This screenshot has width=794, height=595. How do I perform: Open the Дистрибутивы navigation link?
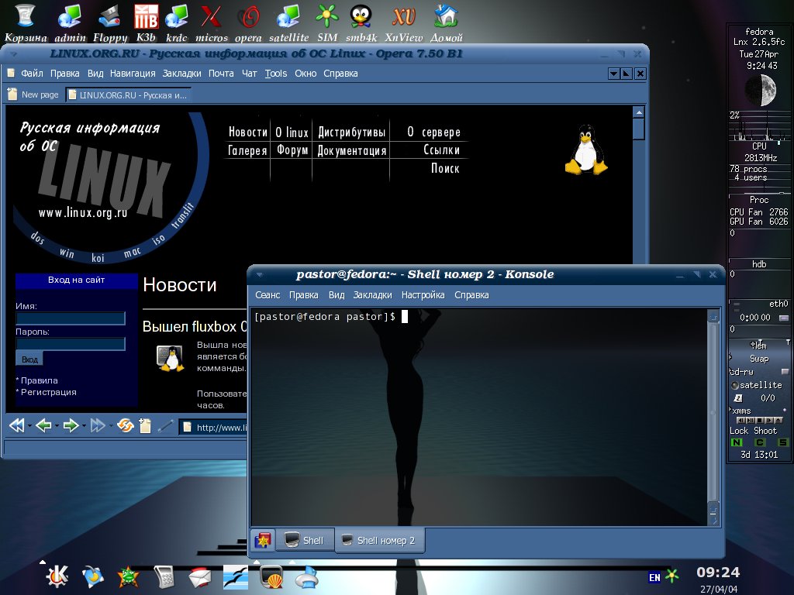(352, 132)
